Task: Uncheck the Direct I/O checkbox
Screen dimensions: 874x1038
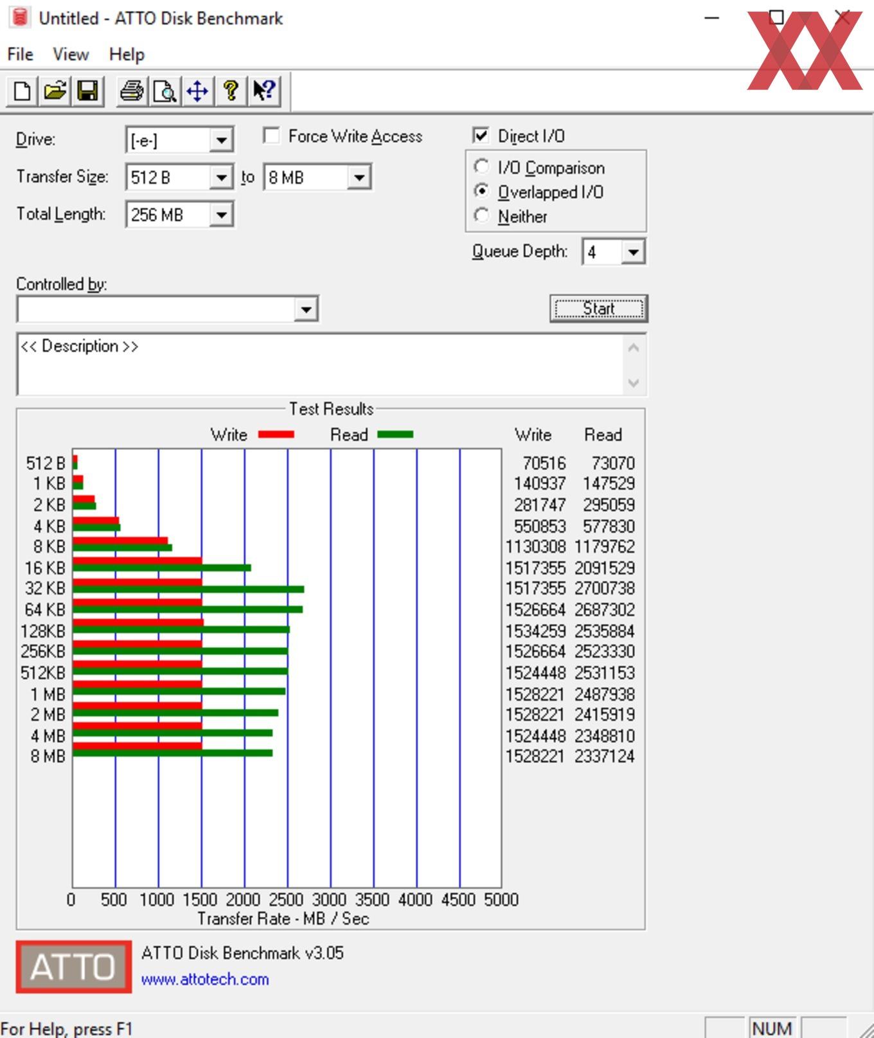Action: (480, 136)
